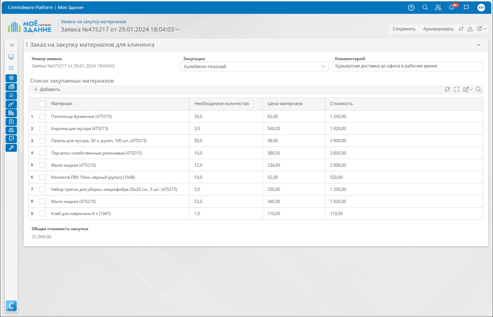Open global search in the top bar

click(425, 8)
